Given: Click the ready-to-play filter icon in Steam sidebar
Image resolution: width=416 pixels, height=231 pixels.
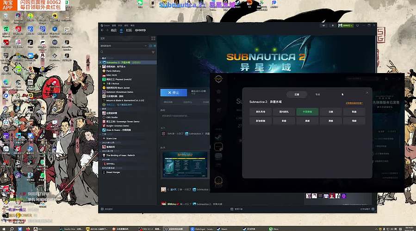Looking at the screenshot, I should point(155,46).
